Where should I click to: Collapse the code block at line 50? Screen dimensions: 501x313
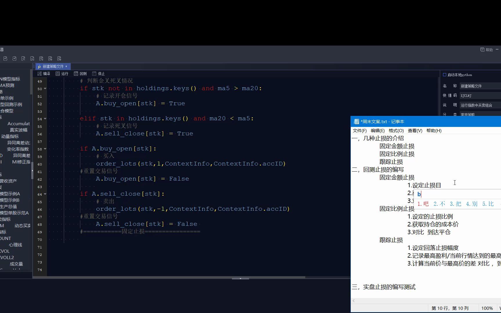(x=45, y=89)
